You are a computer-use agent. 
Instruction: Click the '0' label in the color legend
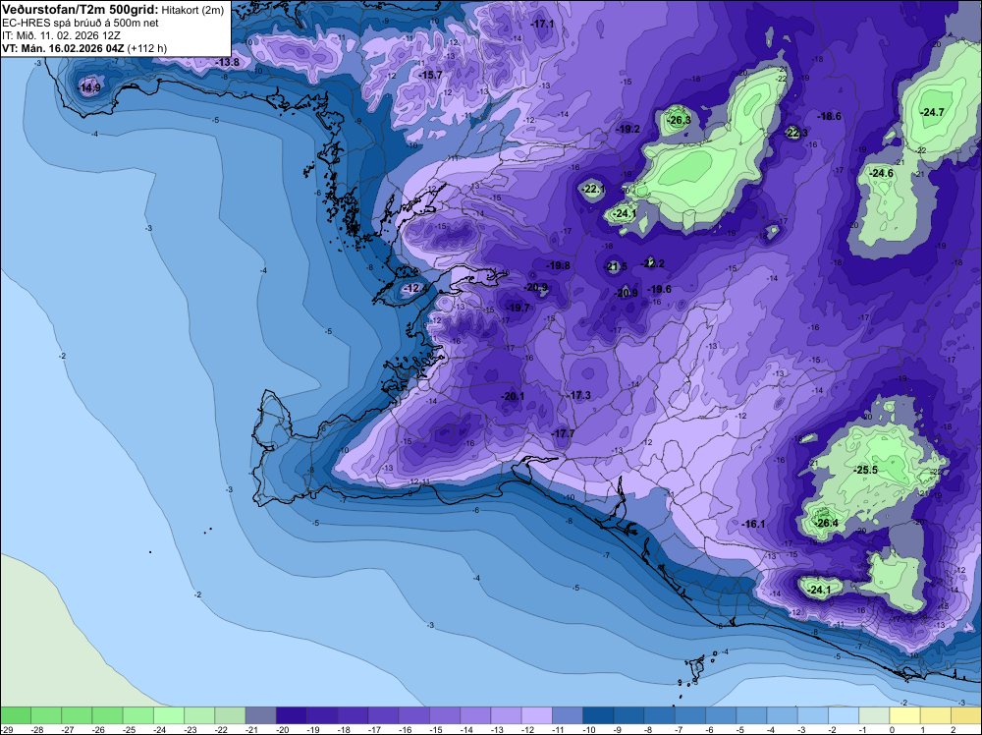(x=890, y=729)
